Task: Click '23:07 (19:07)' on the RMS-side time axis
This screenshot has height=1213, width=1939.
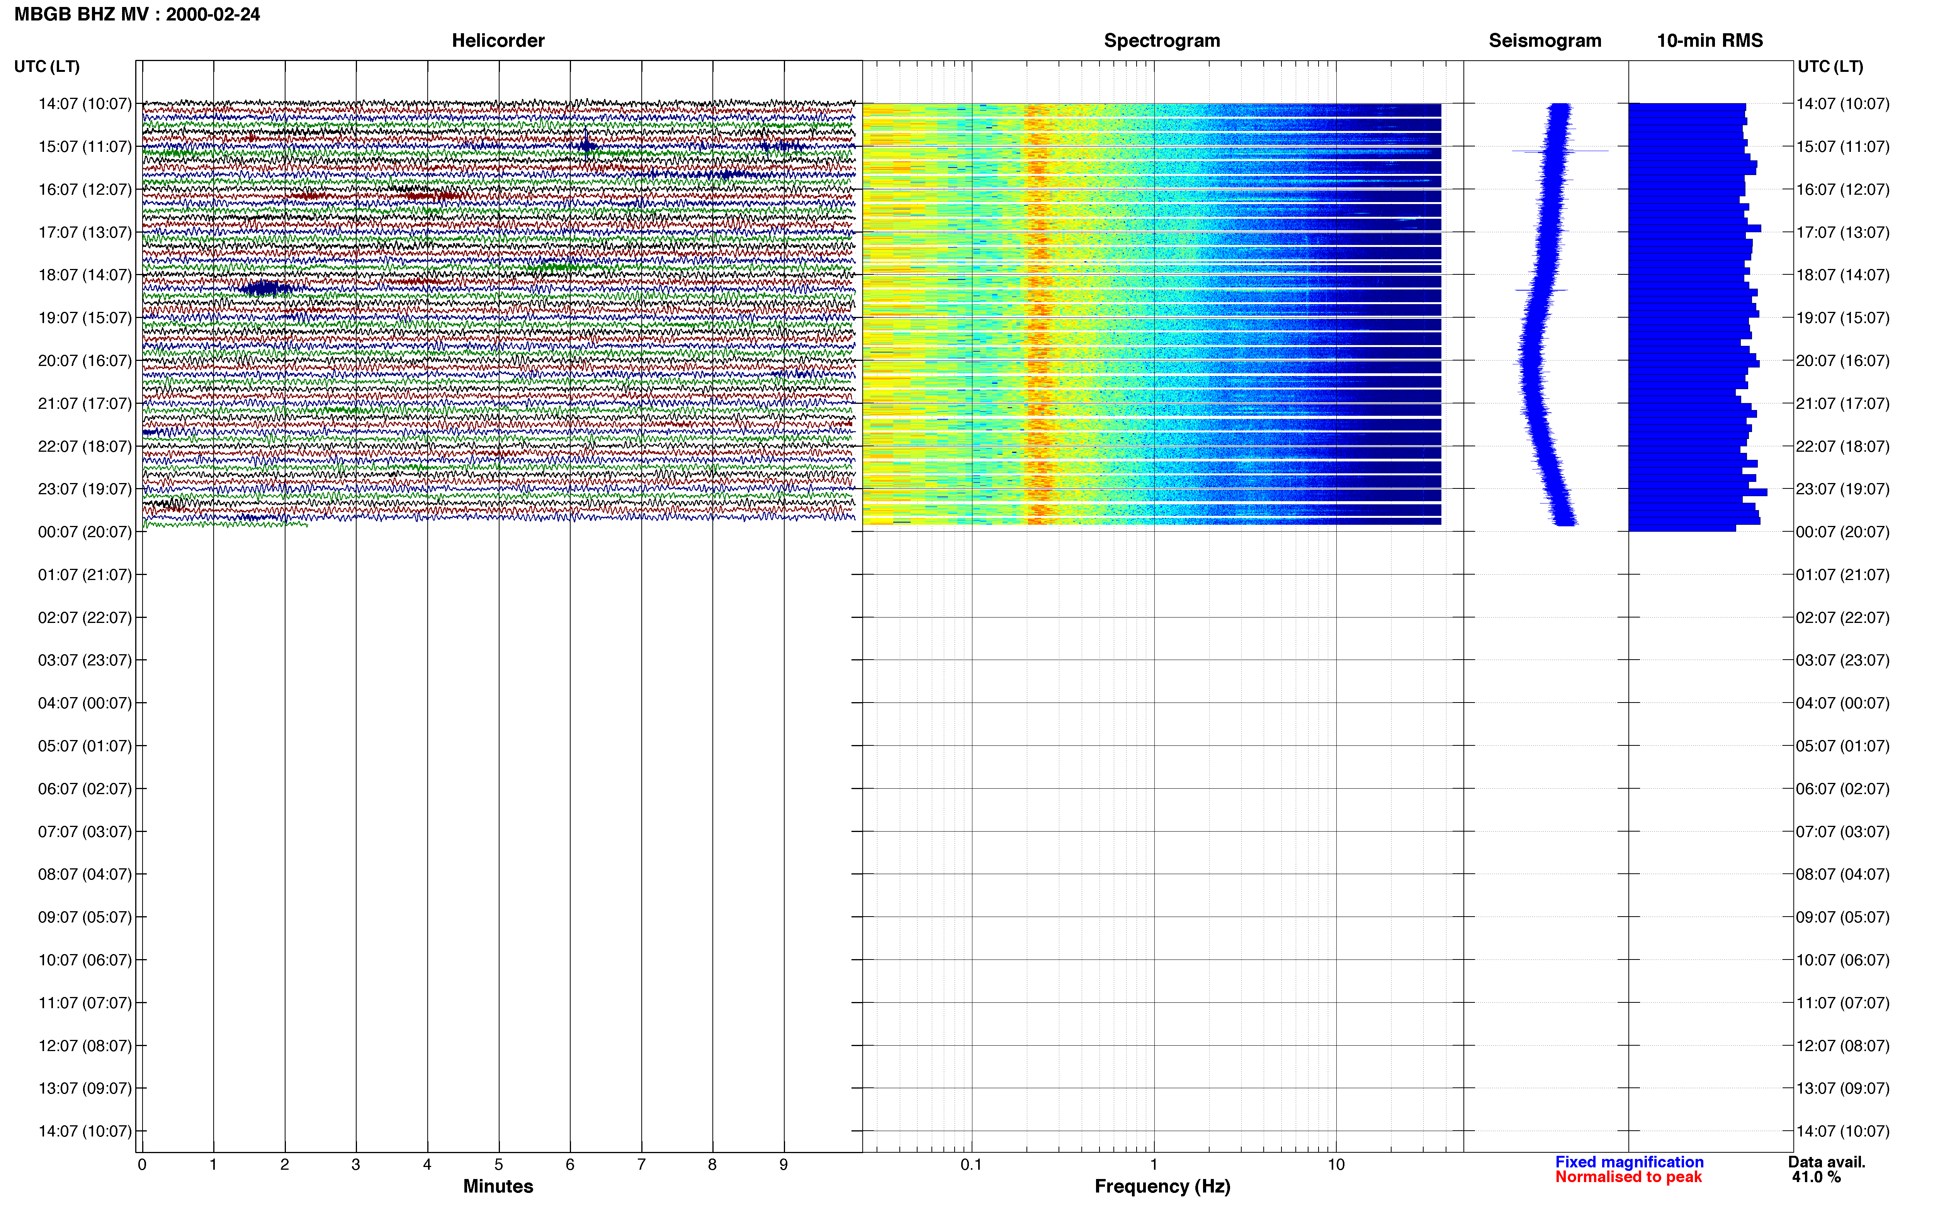Action: [x=1843, y=489]
